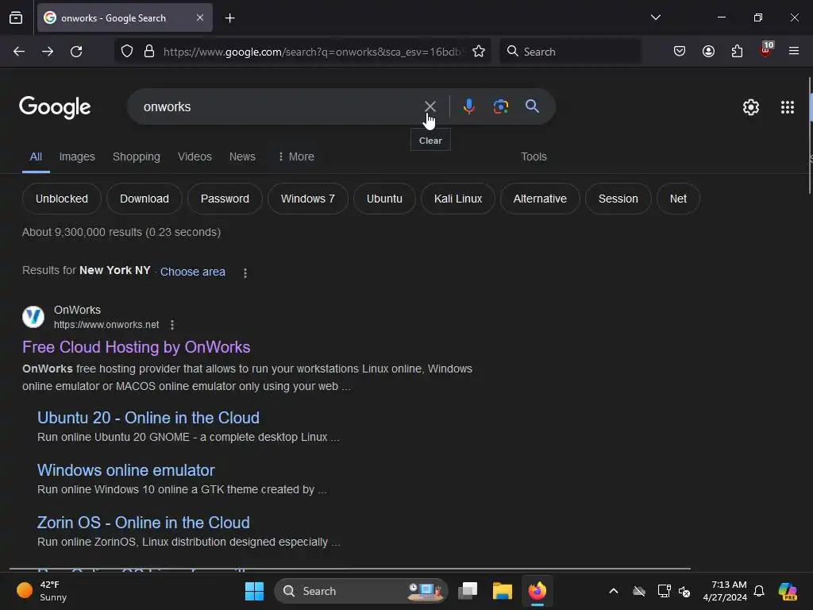Select the Session suggestion chip
813x610 pixels.
coord(618,199)
